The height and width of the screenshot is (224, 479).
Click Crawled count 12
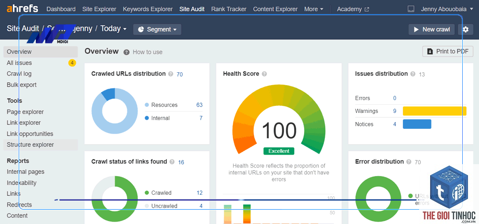coord(199,193)
